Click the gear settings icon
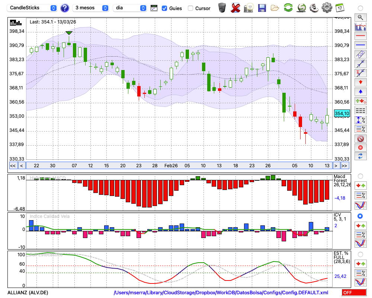 [x=327, y=7]
